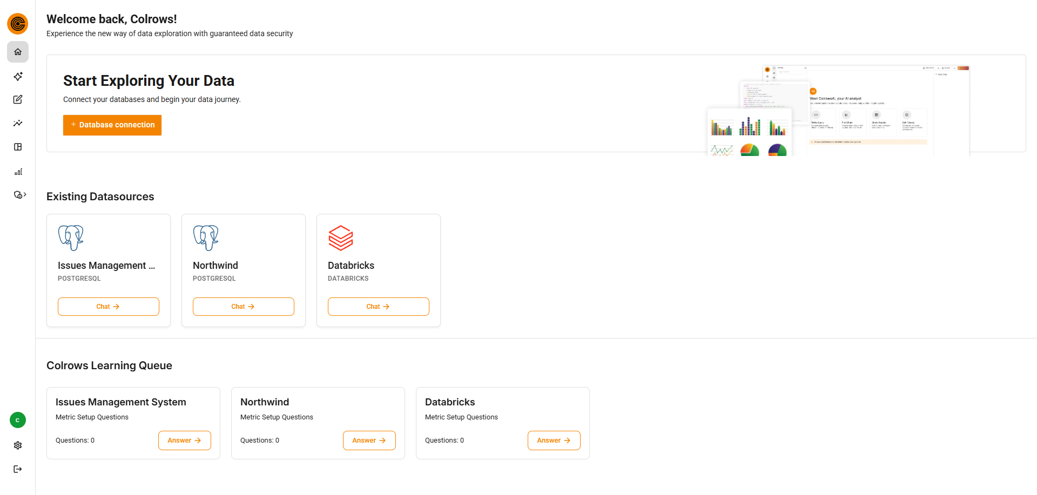Open Chat for Issues Management datasource
The width and height of the screenshot is (1037, 495).
coord(108,306)
